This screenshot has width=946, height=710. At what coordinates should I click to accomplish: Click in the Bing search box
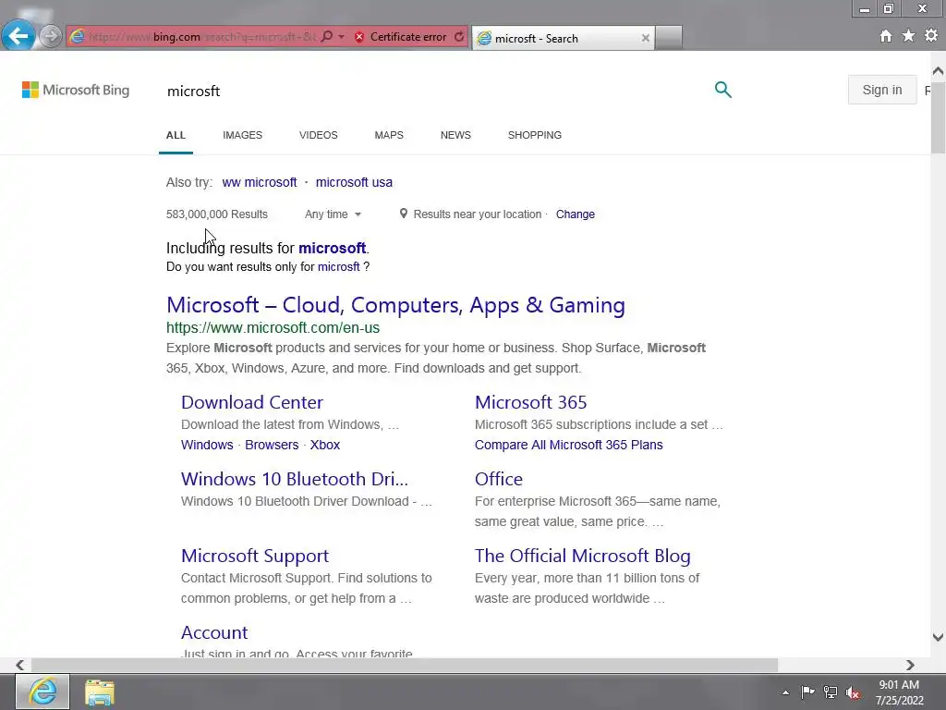(x=434, y=92)
